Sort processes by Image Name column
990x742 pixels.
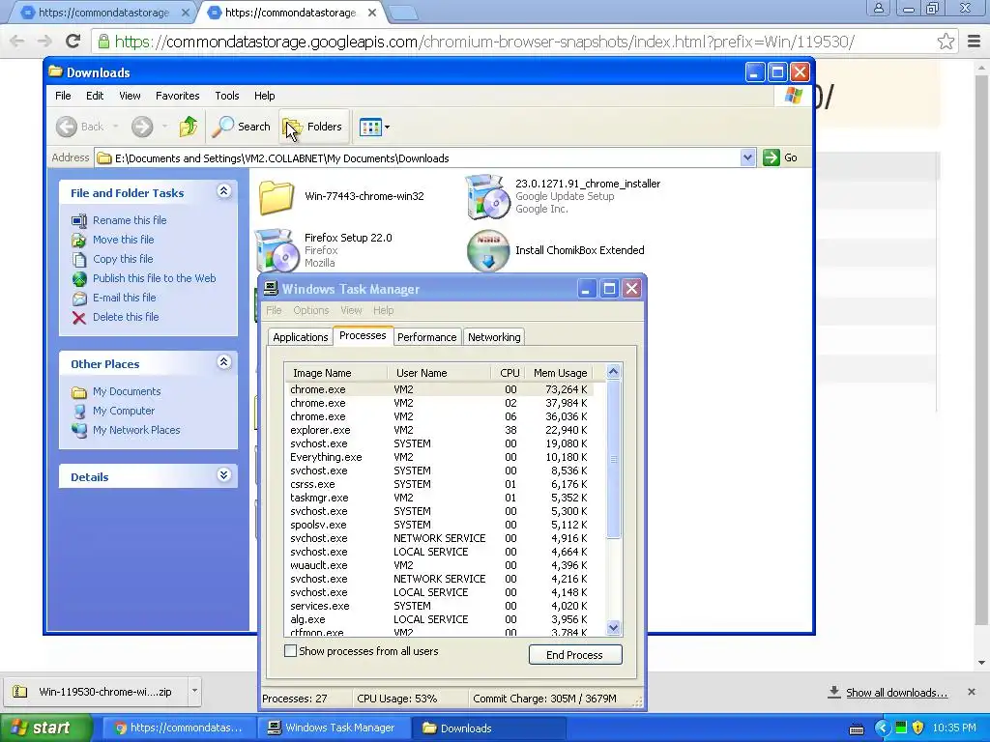(x=335, y=373)
